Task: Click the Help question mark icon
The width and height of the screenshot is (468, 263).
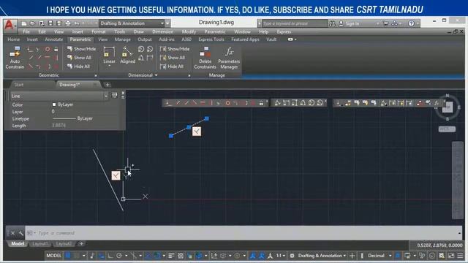Action: 411,23
